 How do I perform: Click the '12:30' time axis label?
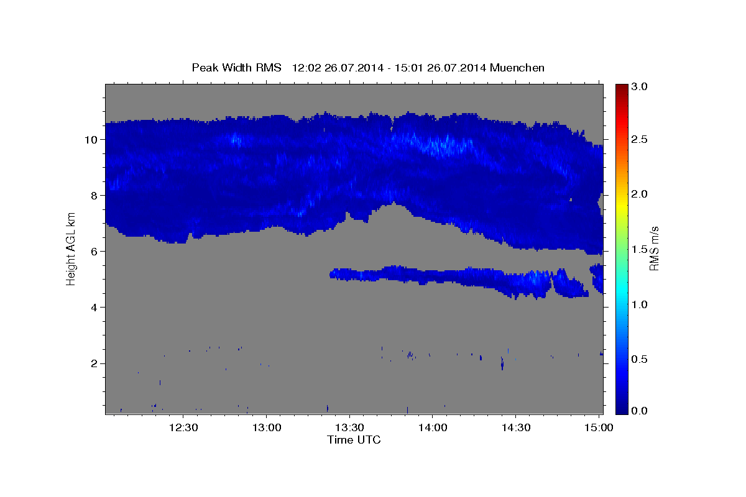point(184,427)
